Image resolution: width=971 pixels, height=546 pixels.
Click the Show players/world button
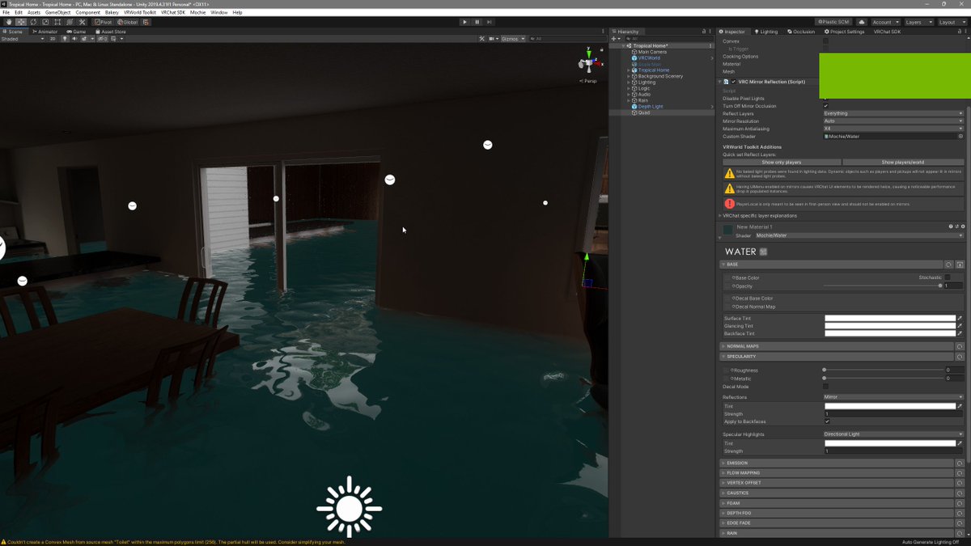point(904,162)
